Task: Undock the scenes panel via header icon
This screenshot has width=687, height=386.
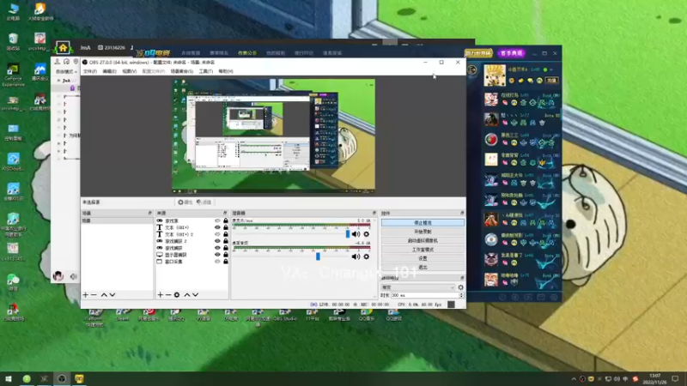Action: [149, 213]
